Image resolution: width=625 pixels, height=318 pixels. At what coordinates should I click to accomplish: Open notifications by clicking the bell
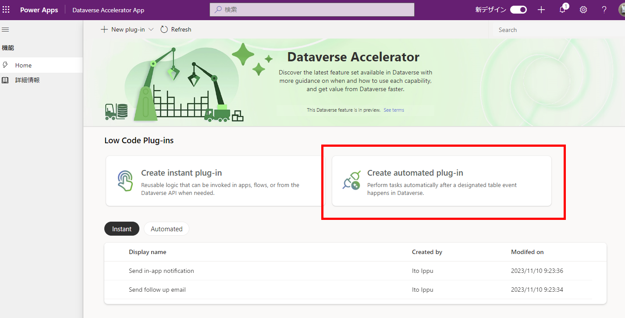tap(562, 9)
